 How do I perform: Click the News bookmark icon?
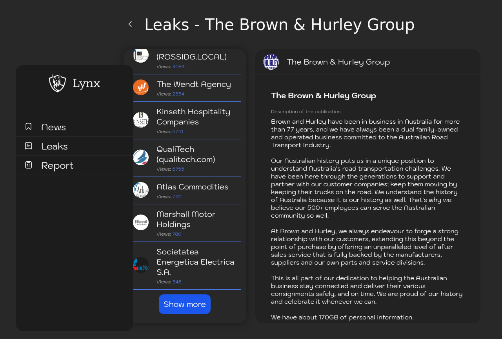tap(28, 126)
